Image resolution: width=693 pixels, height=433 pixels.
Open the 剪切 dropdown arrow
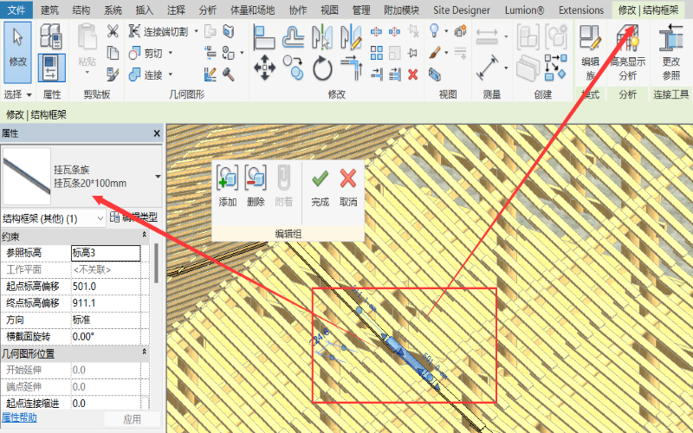[x=170, y=54]
